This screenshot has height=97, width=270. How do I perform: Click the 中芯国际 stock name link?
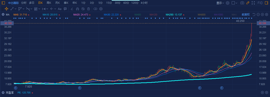[x=13, y=3]
